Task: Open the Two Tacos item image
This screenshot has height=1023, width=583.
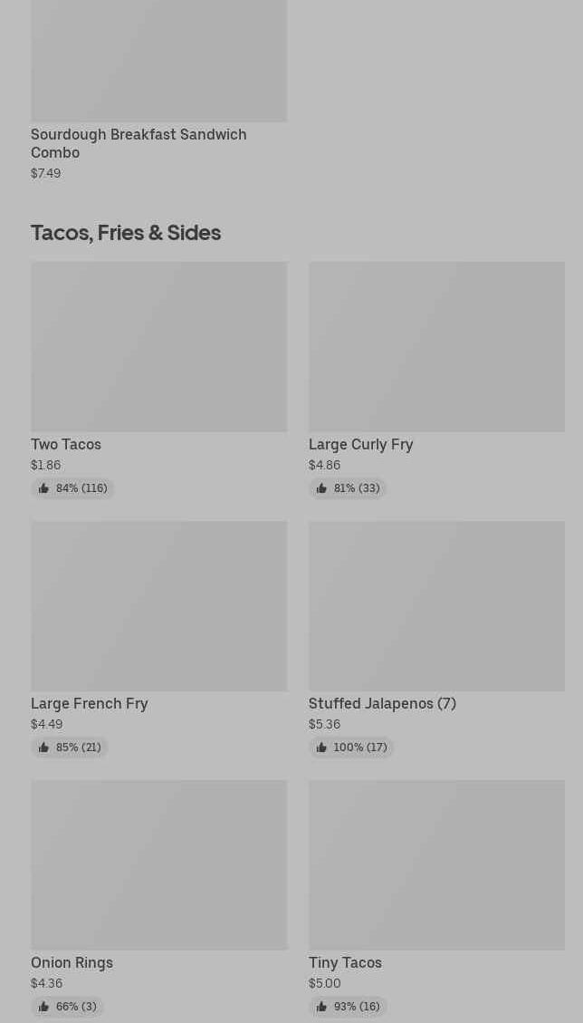Action: click(x=158, y=346)
